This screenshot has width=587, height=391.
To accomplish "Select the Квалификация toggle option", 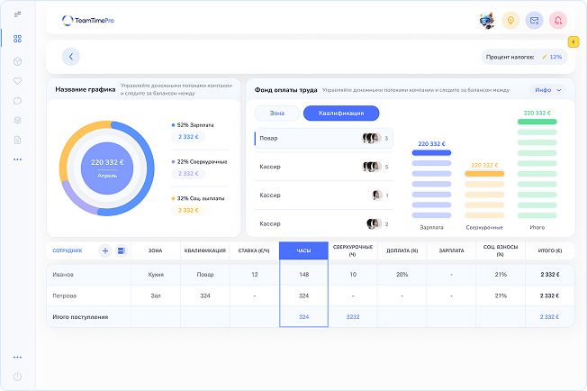I will click(x=340, y=113).
